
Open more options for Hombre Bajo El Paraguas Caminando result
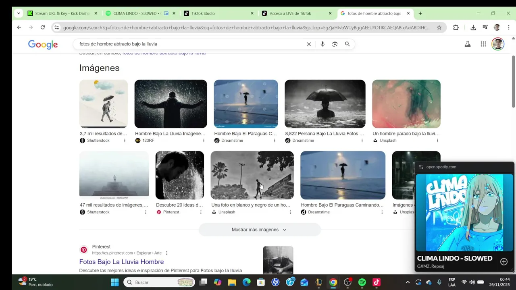click(x=382, y=212)
